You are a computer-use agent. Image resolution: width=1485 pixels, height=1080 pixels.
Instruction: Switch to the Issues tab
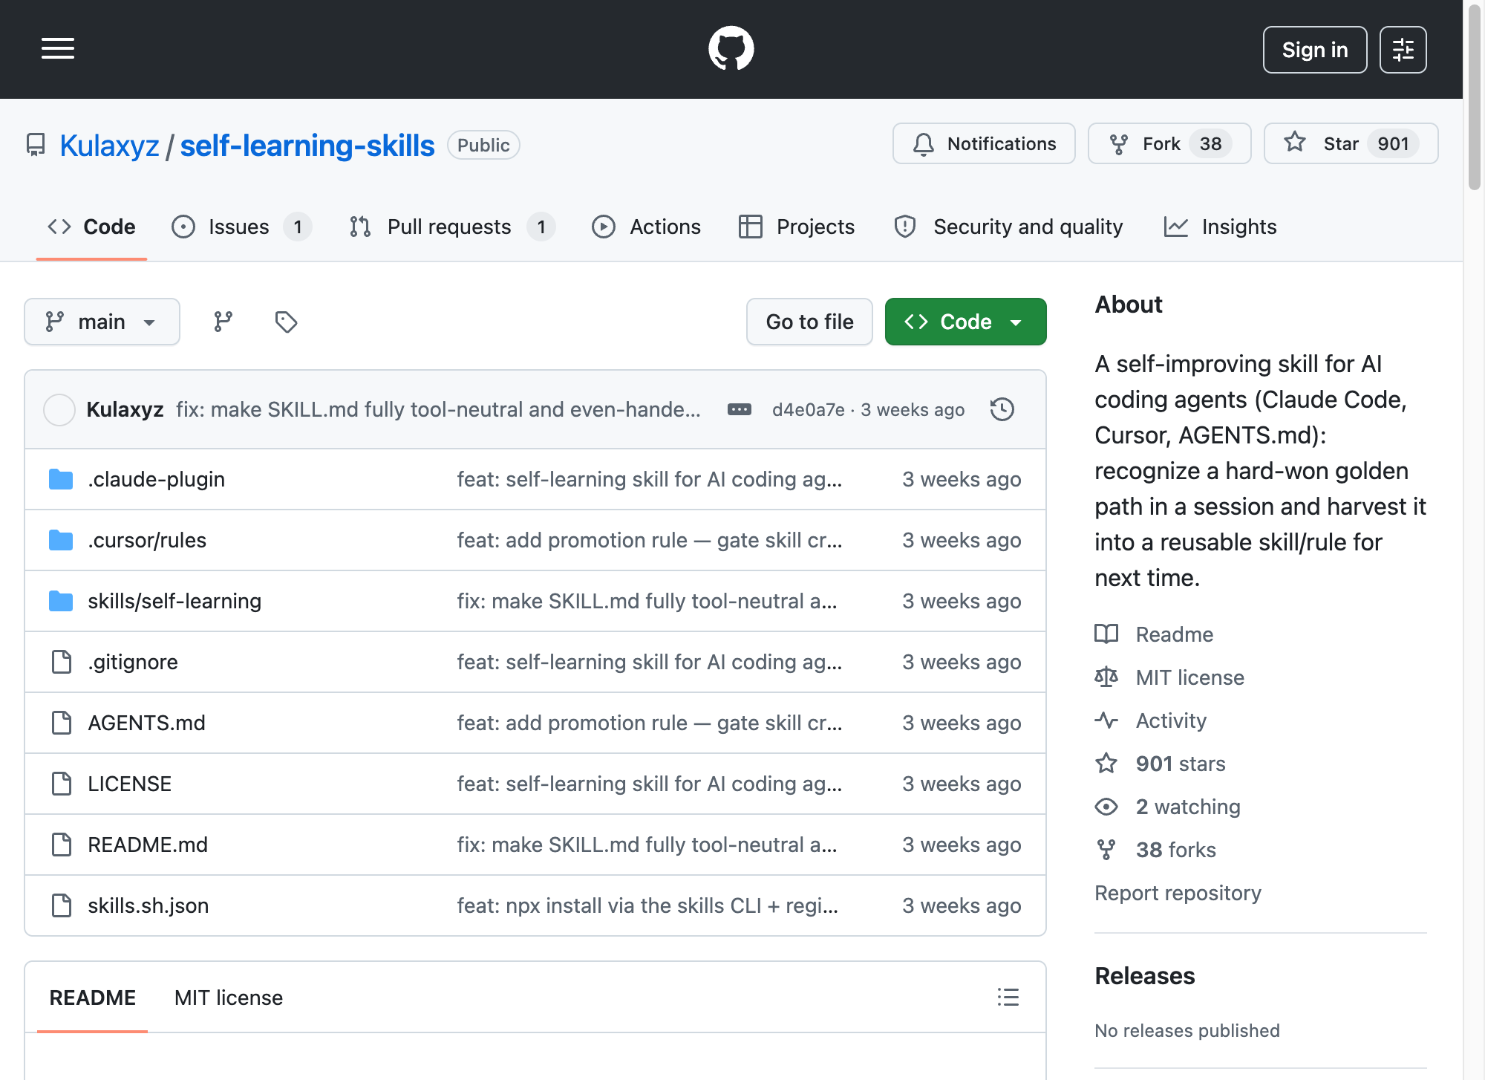(x=241, y=227)
